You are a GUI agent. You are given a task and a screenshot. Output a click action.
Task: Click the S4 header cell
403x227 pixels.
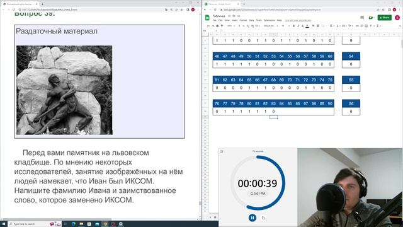[x=351, y=56]
